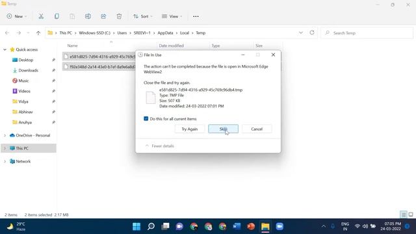Click the Try Again button

[x=189, y=129]
